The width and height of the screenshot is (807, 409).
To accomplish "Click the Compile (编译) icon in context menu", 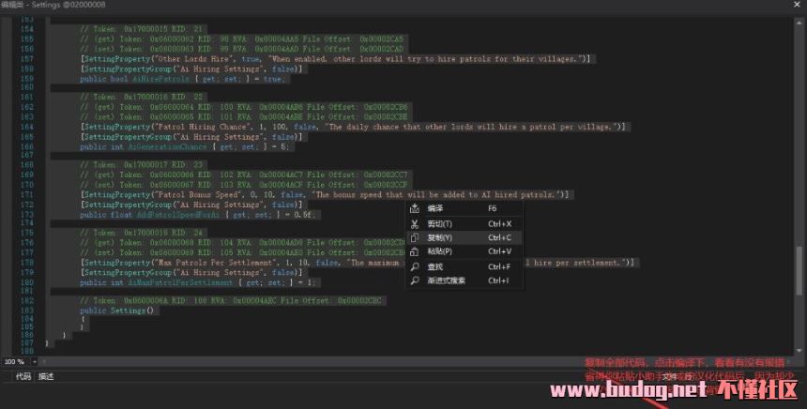I will point(414,208).
